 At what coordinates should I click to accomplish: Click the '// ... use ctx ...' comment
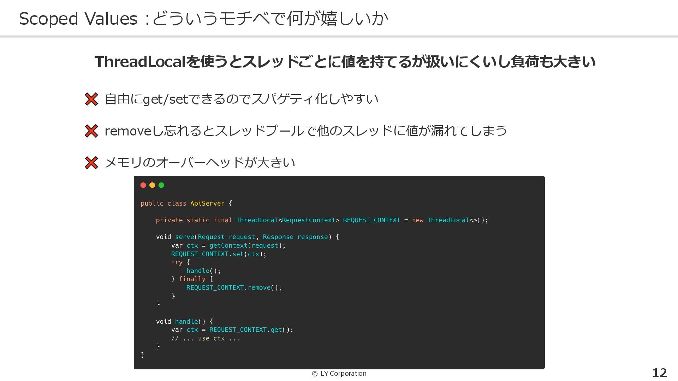point(205,338)
